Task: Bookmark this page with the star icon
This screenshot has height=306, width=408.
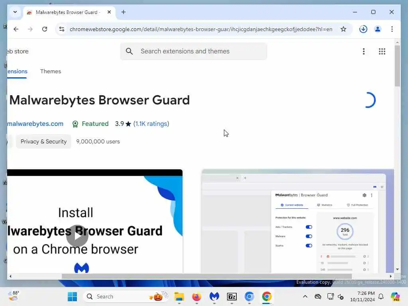Action: coord(343,29)
